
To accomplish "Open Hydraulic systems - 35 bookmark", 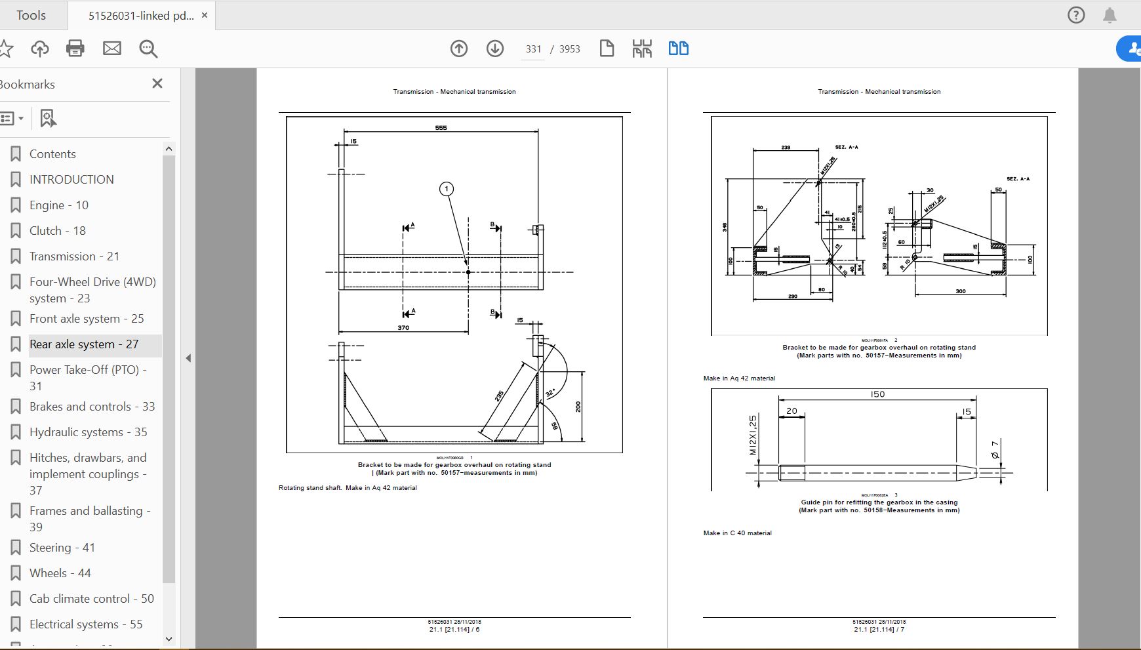I will tap(88, 432).
